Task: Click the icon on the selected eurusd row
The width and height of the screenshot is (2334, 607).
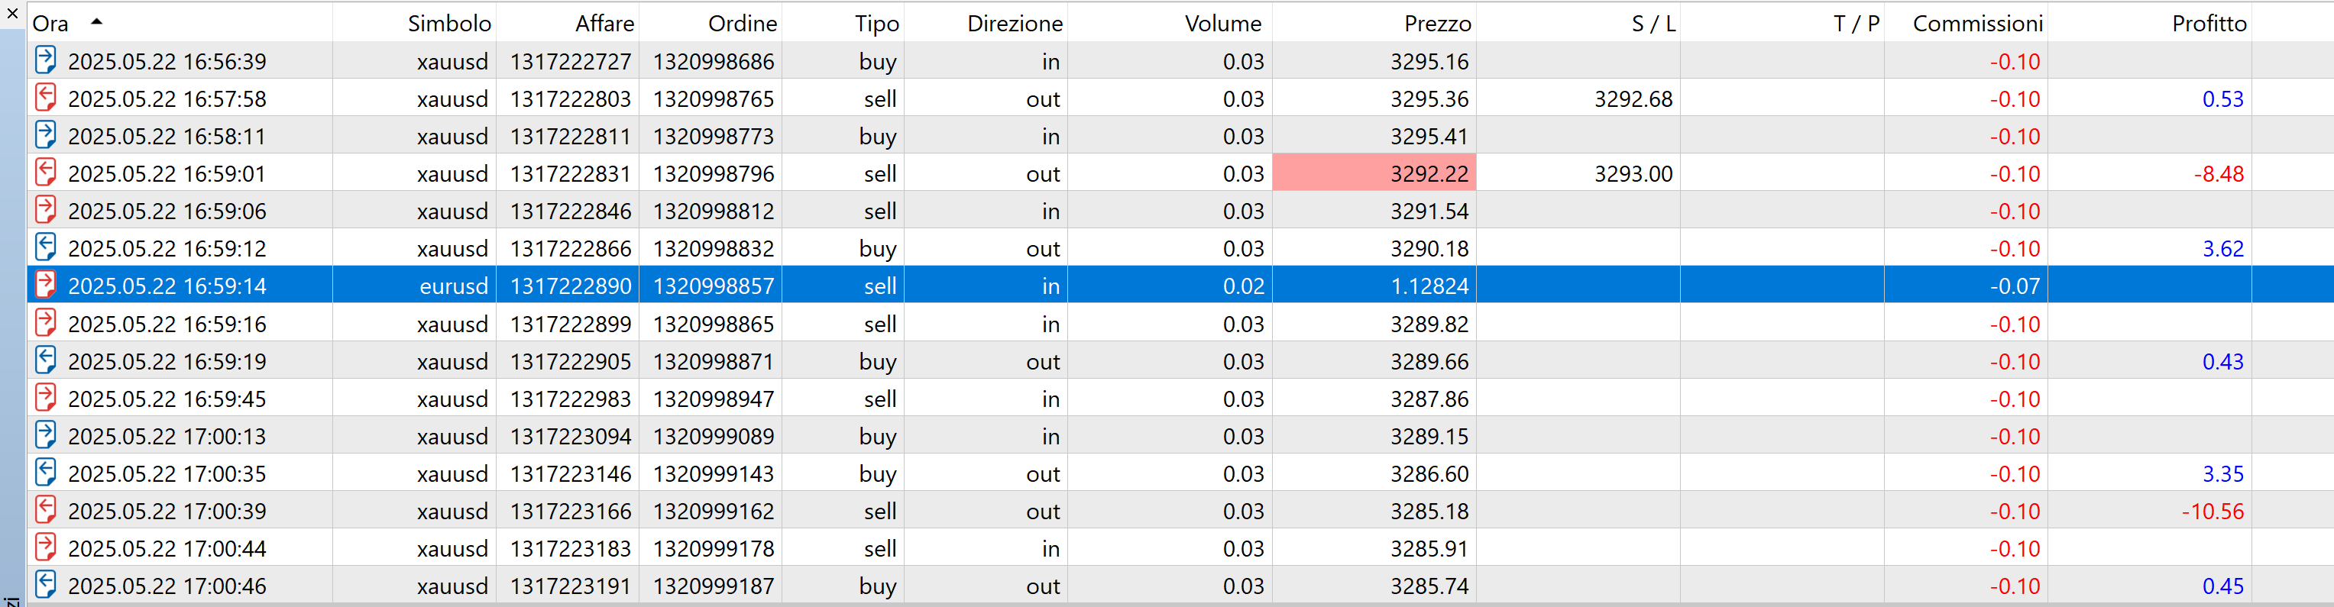Action: pos(45,285)
